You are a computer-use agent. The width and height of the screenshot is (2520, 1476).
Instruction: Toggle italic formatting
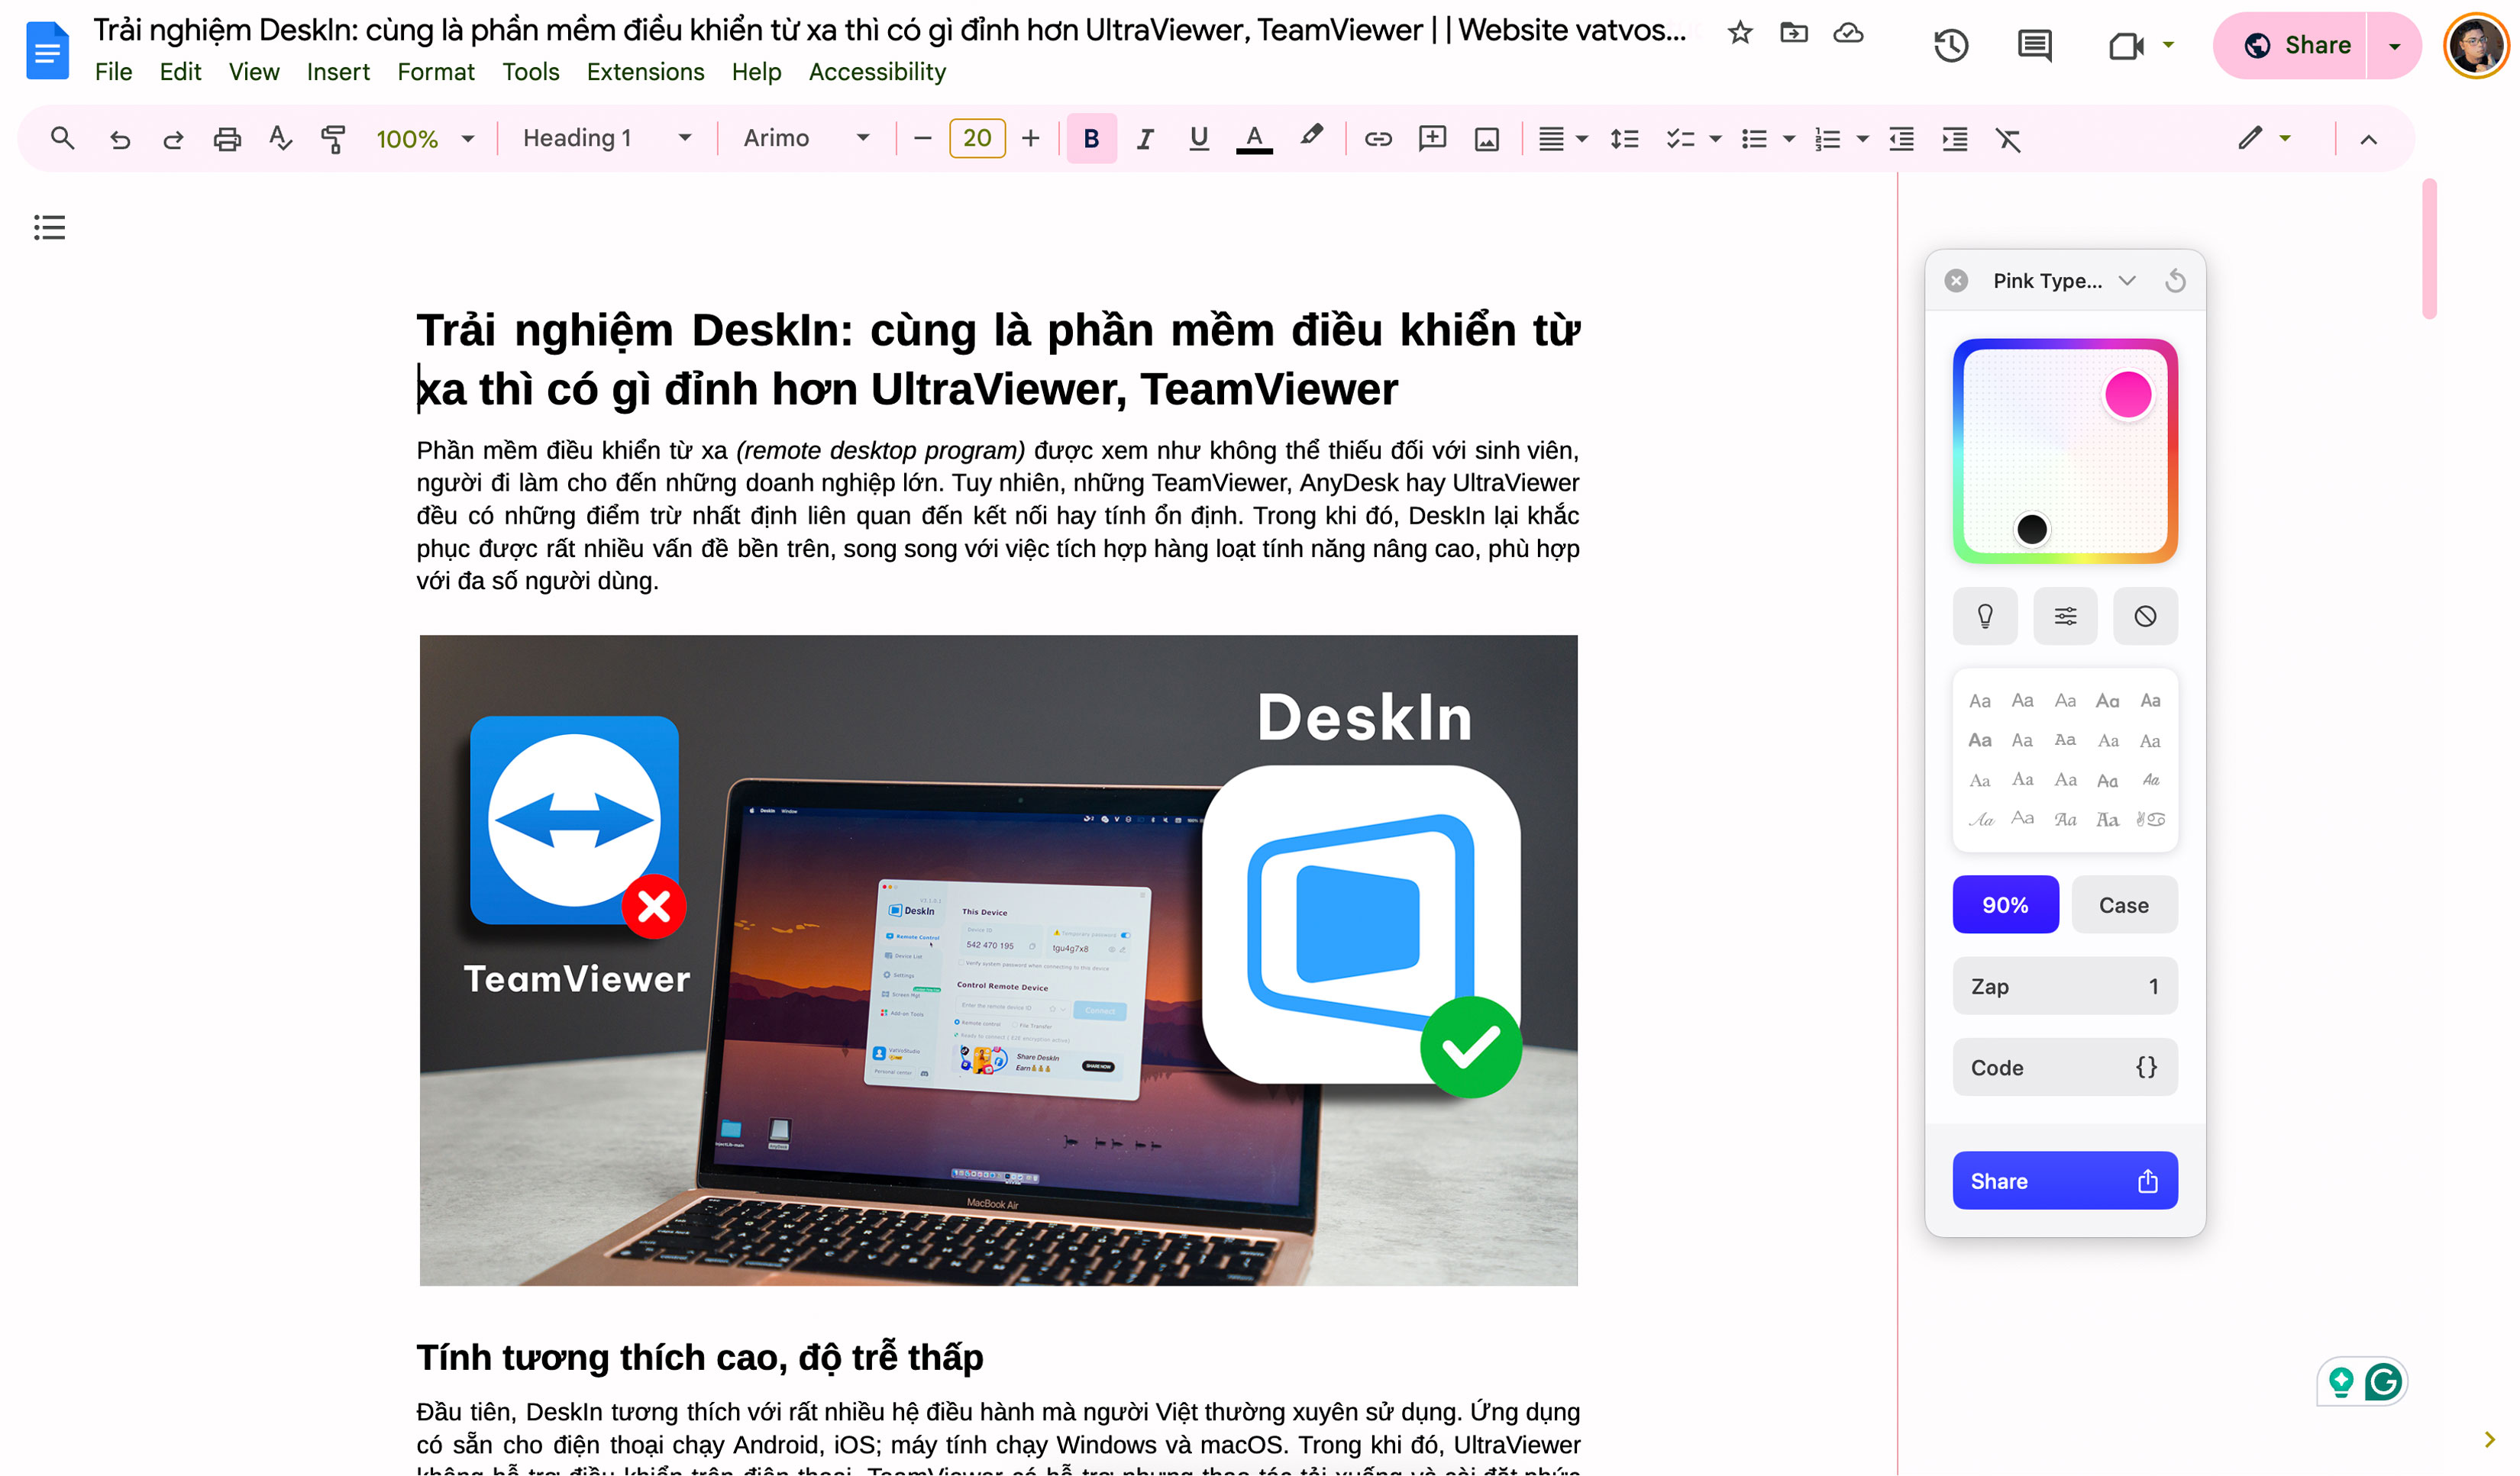coord(1145,139)
